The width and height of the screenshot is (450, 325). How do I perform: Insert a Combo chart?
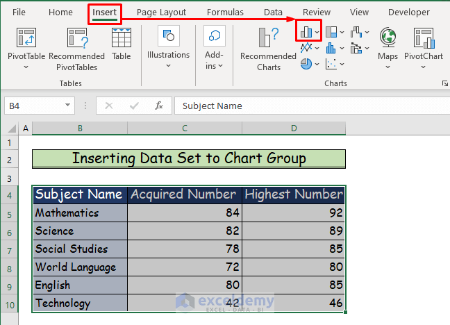(356, 48)
